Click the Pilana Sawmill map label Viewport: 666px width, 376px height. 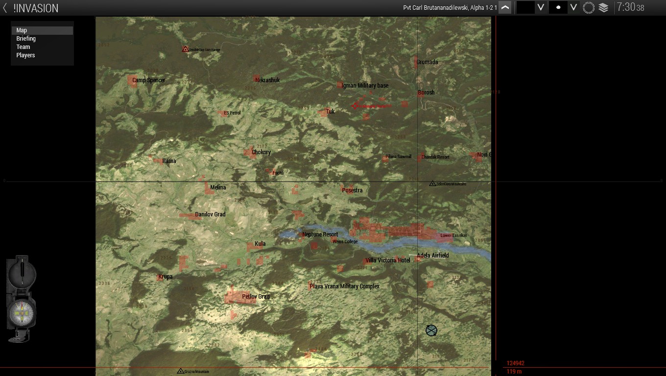pos(398,157)
